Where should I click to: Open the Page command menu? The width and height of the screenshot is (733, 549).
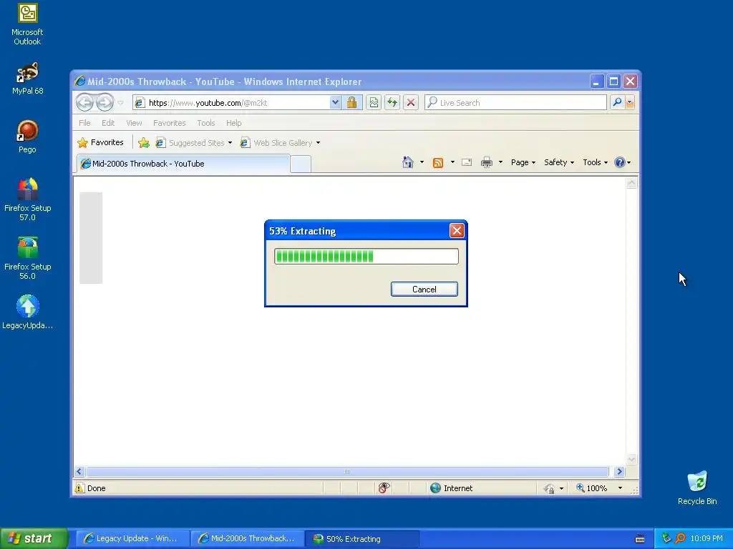point(523,162)
